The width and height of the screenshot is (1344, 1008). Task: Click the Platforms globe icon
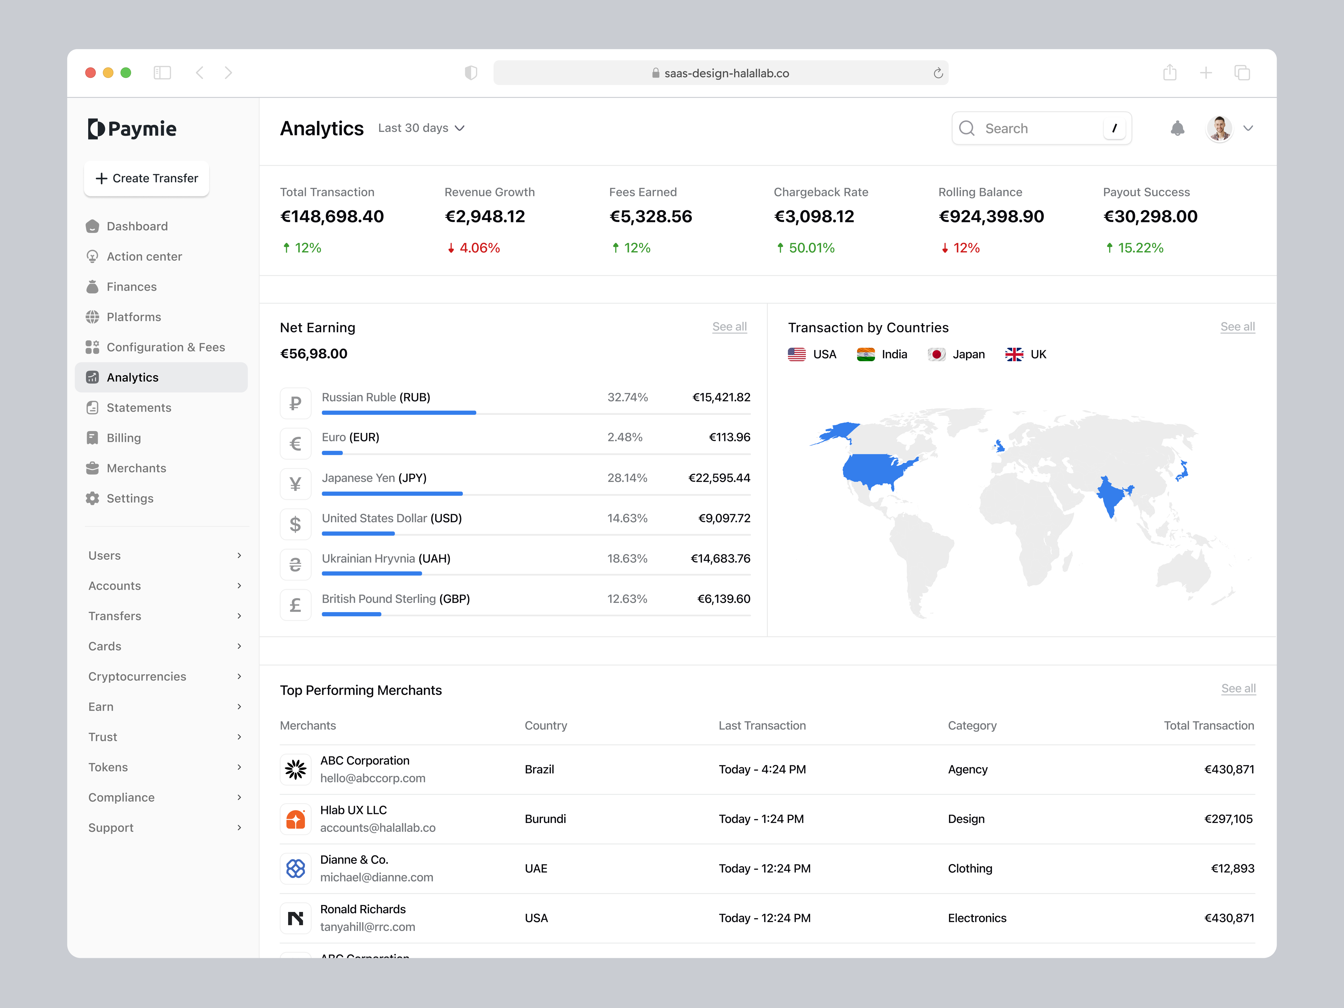(92, 317)
